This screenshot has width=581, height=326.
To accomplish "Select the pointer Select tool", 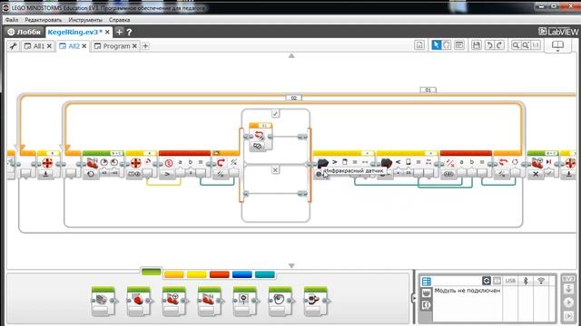I will click(437, 45).
